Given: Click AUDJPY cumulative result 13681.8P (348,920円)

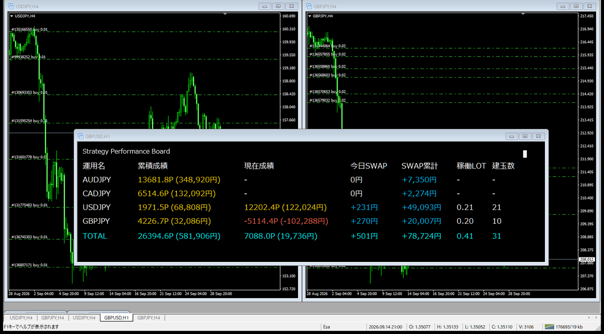Looking at the screenshot, I should click(x=179, y=179).
